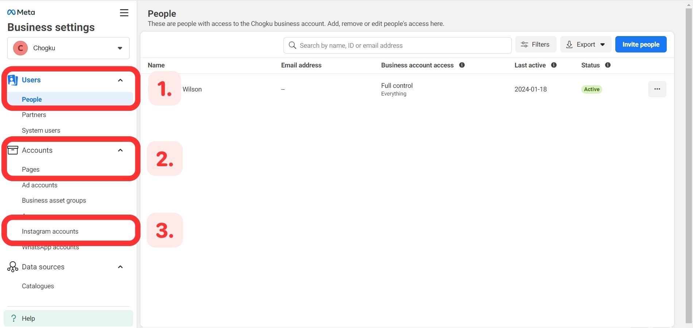Open Ad accounts in sidebar
This screenshot has width=693, height=328.
click(39, 185)
